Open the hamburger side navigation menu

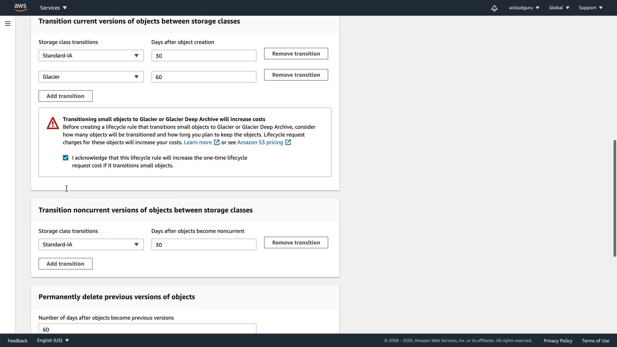click(x=8, y=23)
